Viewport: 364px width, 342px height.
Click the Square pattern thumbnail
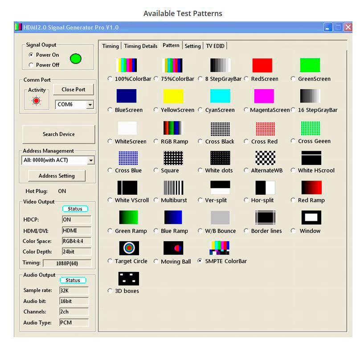click(x=173, y=158)
